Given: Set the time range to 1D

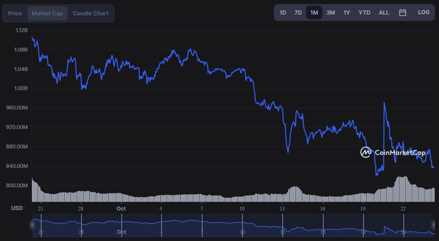Looking at the screenshot, I should pyautogui.click(x=283, y=12).
